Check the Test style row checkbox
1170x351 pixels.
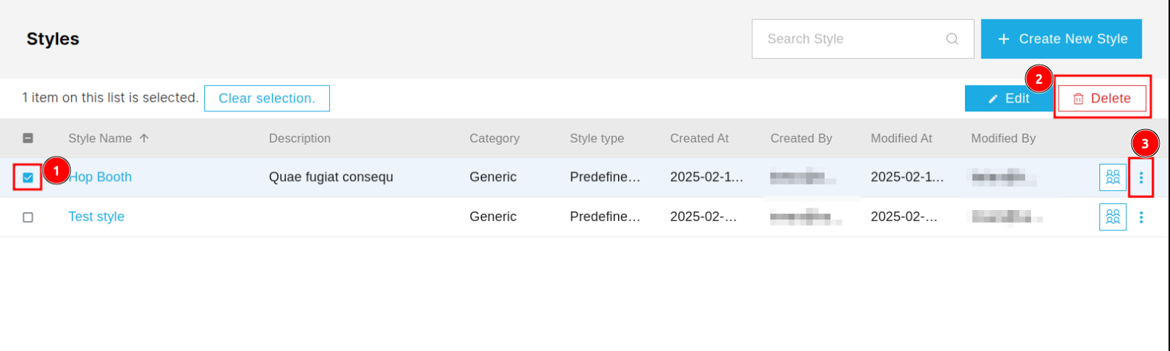(x=28, y=217)
